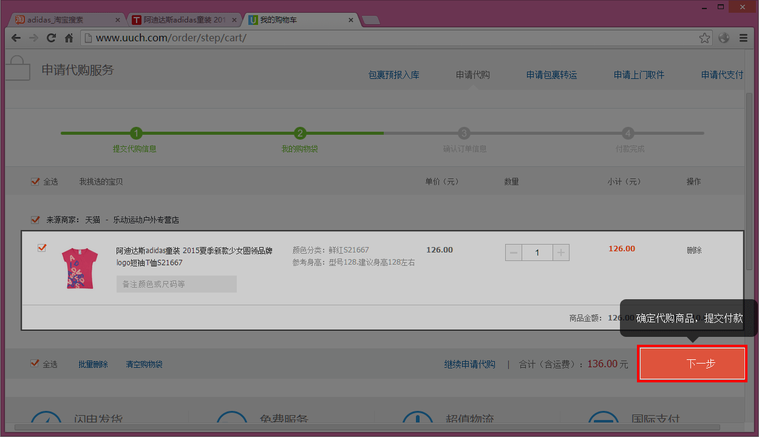Toggle the bottom 全选 checkbox
The width and height of the screenshot is (759, 437).
pyautogui.click(x=35, y=364)
